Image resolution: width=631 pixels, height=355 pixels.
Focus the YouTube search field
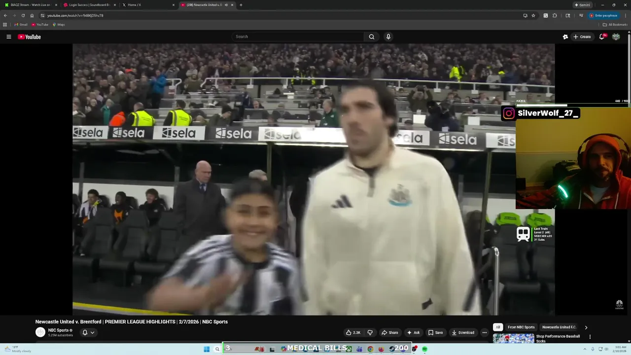pos(298,36)
